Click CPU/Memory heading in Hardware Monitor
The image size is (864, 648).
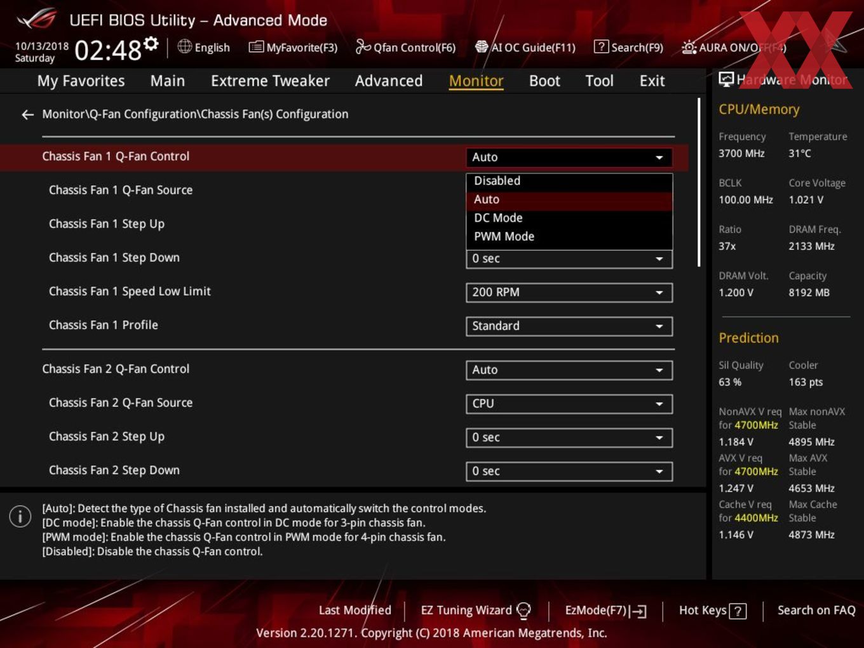759,109
